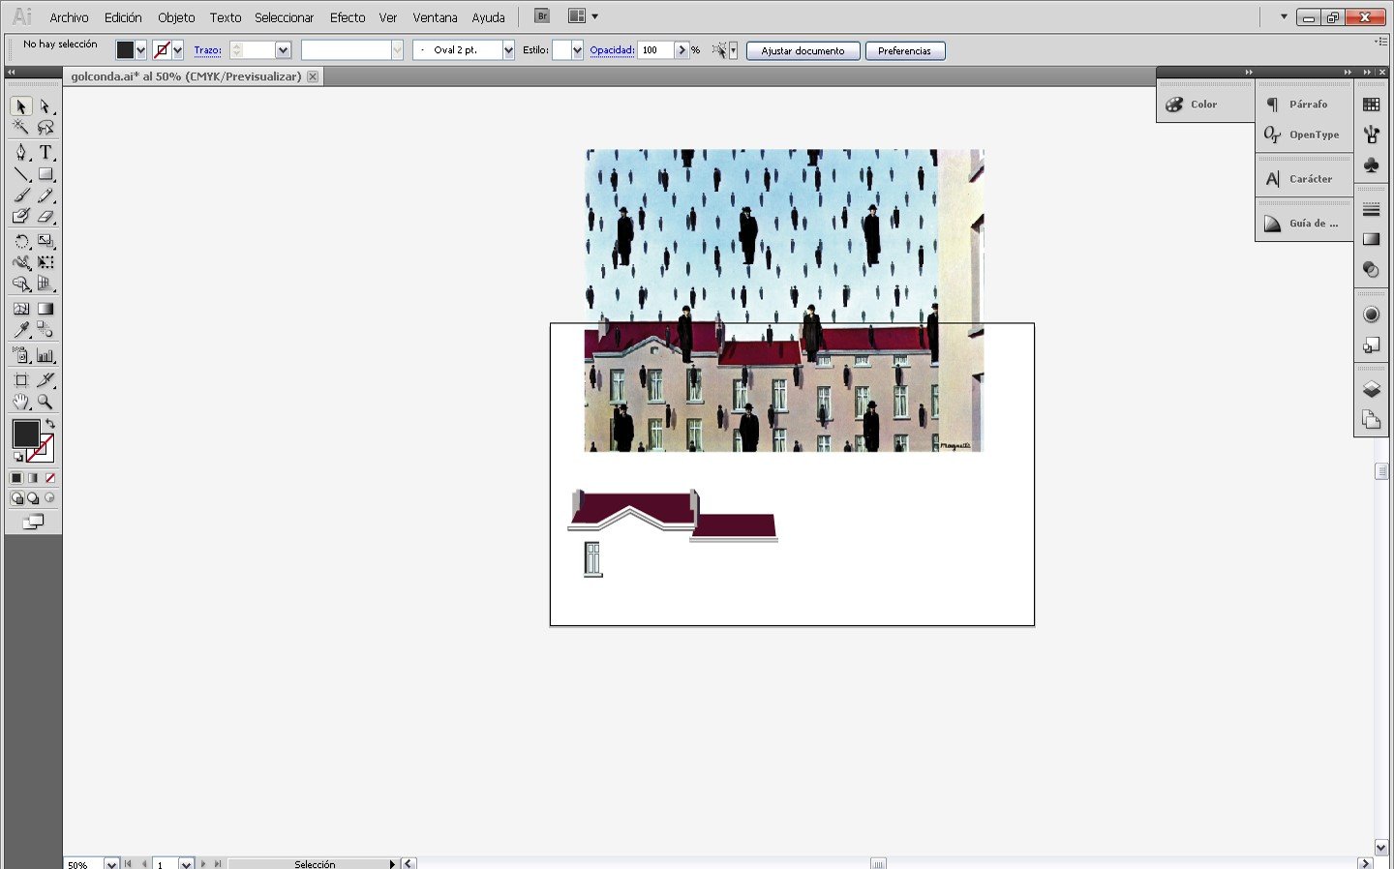Open the Oval 2 pt. brush dropdown
Image resolution: width=1394 pixels, height=869 pixels.
[508, 50]
